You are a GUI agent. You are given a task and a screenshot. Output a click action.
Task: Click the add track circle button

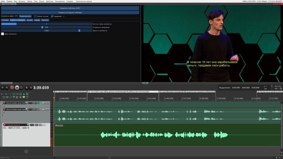[26, 151]
